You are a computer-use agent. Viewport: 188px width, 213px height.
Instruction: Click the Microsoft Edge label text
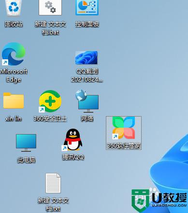pyautogui.click(x=14, y=75)
